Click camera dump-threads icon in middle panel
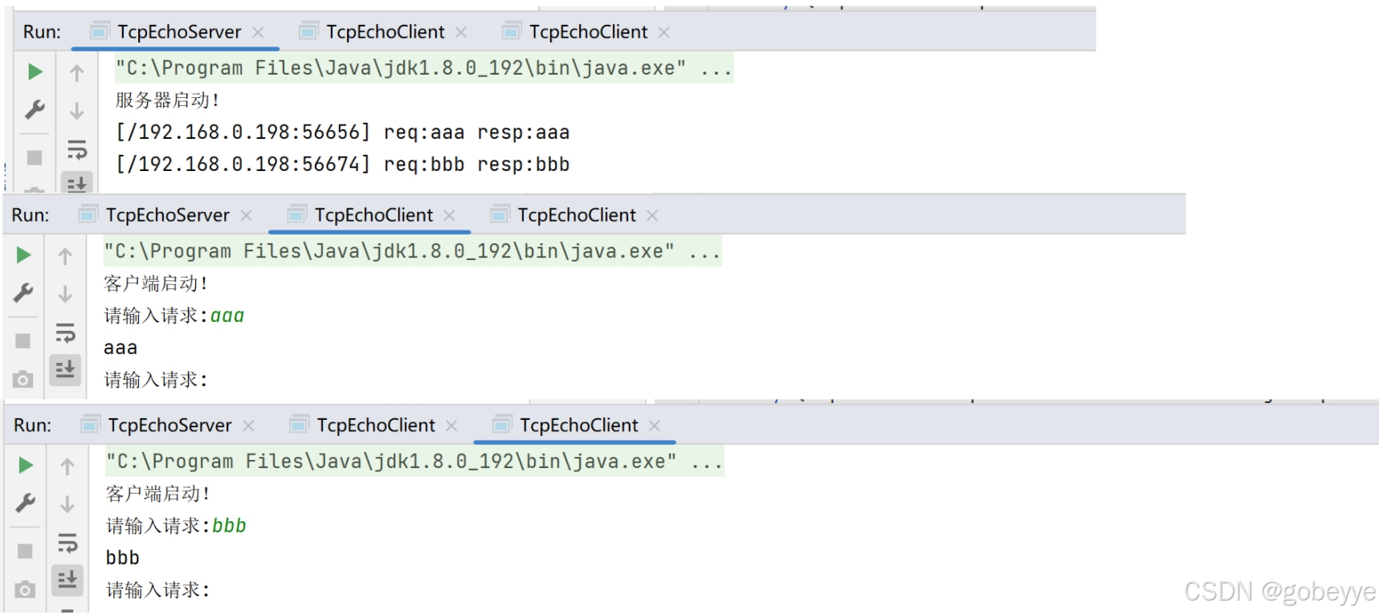Screen dimensions: 1379x615 pos(23,379)
